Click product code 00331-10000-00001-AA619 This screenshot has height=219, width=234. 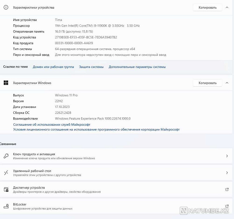[74, 43]
